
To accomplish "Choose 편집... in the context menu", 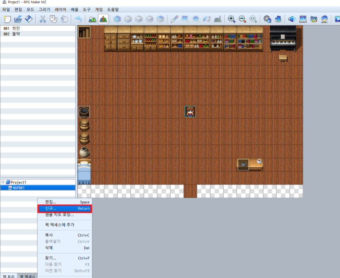I will [x=65, y=202].
